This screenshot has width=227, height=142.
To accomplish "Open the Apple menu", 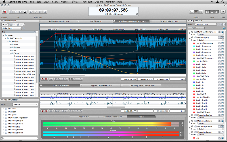I will (4, 2).
